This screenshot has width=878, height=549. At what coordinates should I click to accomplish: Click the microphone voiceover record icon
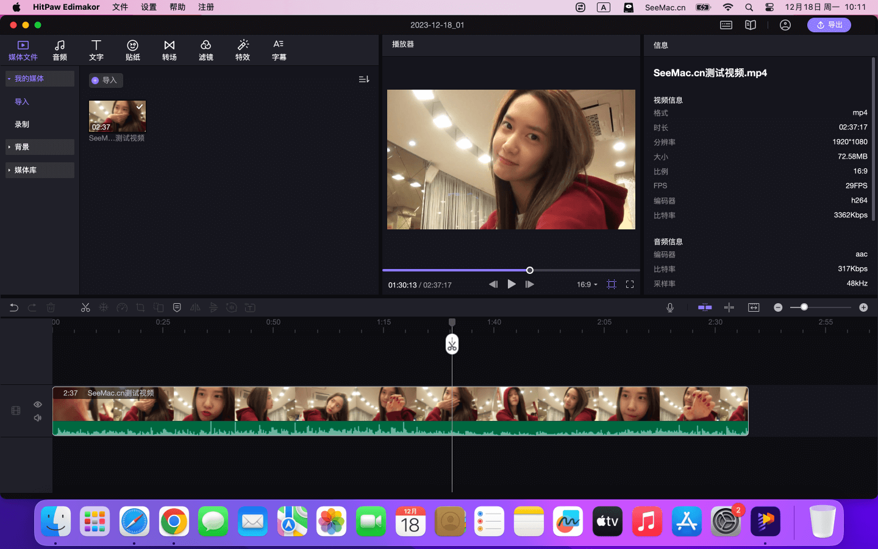coord(669,307)
